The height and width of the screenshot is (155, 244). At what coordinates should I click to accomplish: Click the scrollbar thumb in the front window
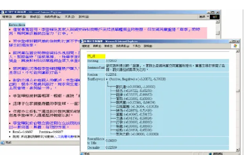pos(237,91)
